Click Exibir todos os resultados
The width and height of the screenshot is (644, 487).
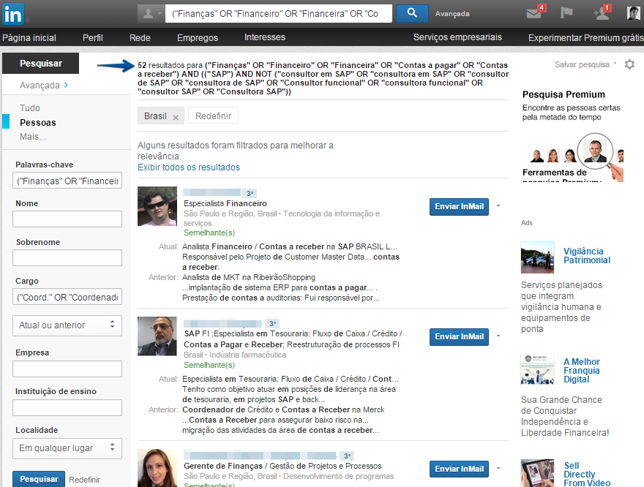pyautogui.click(x=189, y=167)
